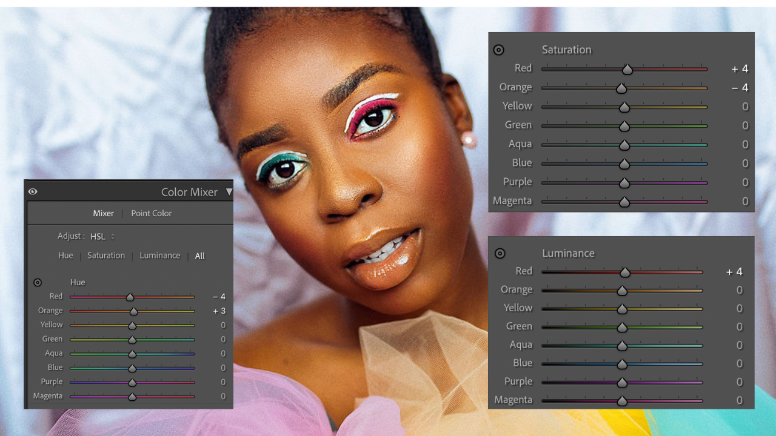This screenshot has height=436, width=776.
Task: Click the Saturation section heading text
Action: (x=566, y=50)
